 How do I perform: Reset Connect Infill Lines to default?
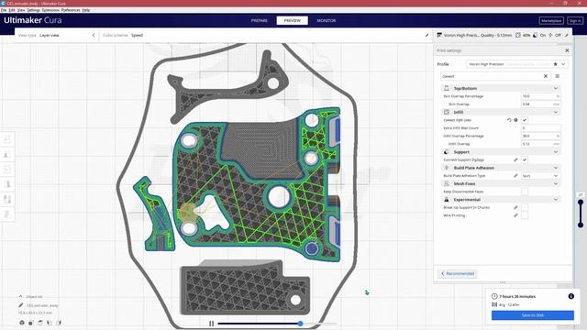pyautogui.click(x=509, y=120)
